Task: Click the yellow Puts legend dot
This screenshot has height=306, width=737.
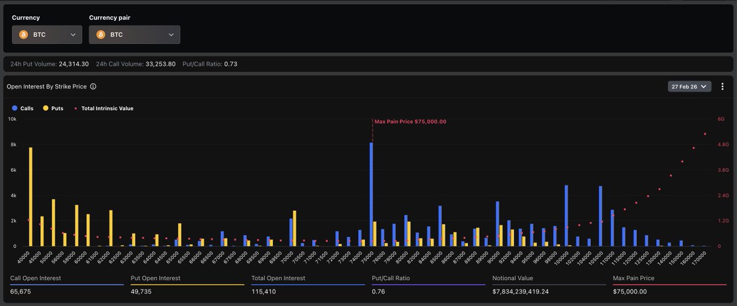Action: click(x=45, y=108)
